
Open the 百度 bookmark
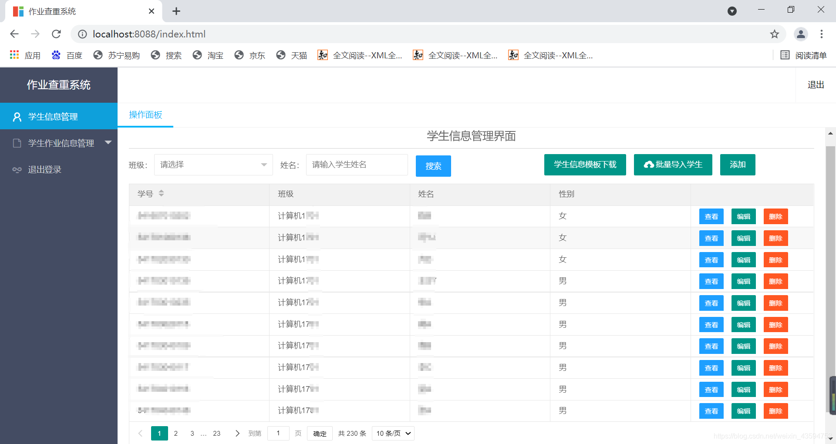67,55
